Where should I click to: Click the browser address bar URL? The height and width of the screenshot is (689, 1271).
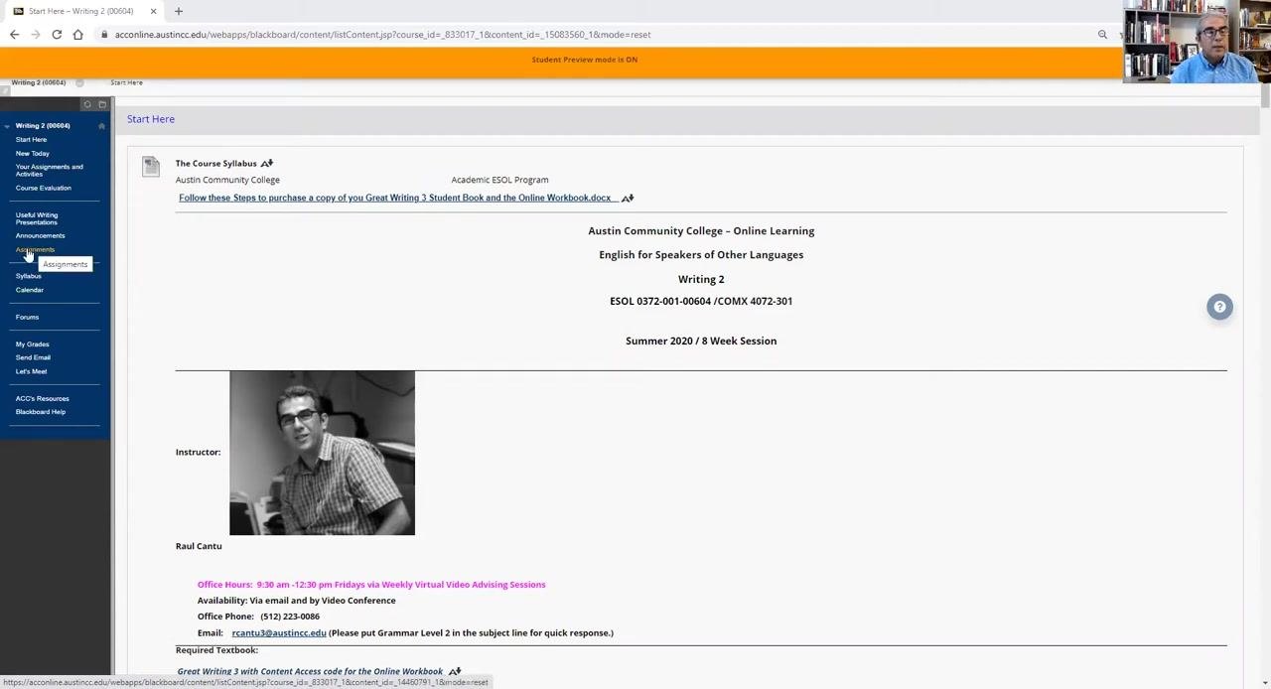[x=382, y=35]
